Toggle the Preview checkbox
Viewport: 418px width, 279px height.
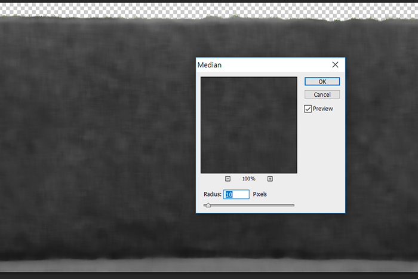(308, 109)
